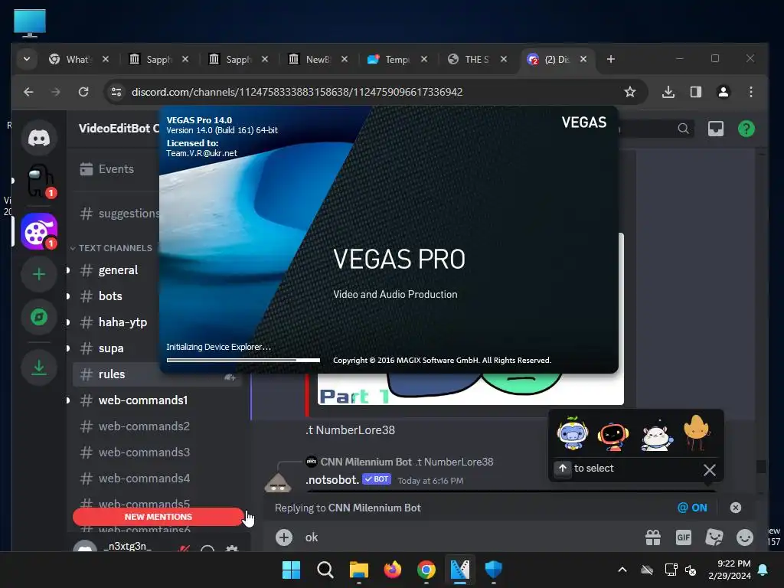This screenshot has width=784, height=588.
Task: Click the CNN Milennium Bot reply reference
Action: (x=399, y=462)
